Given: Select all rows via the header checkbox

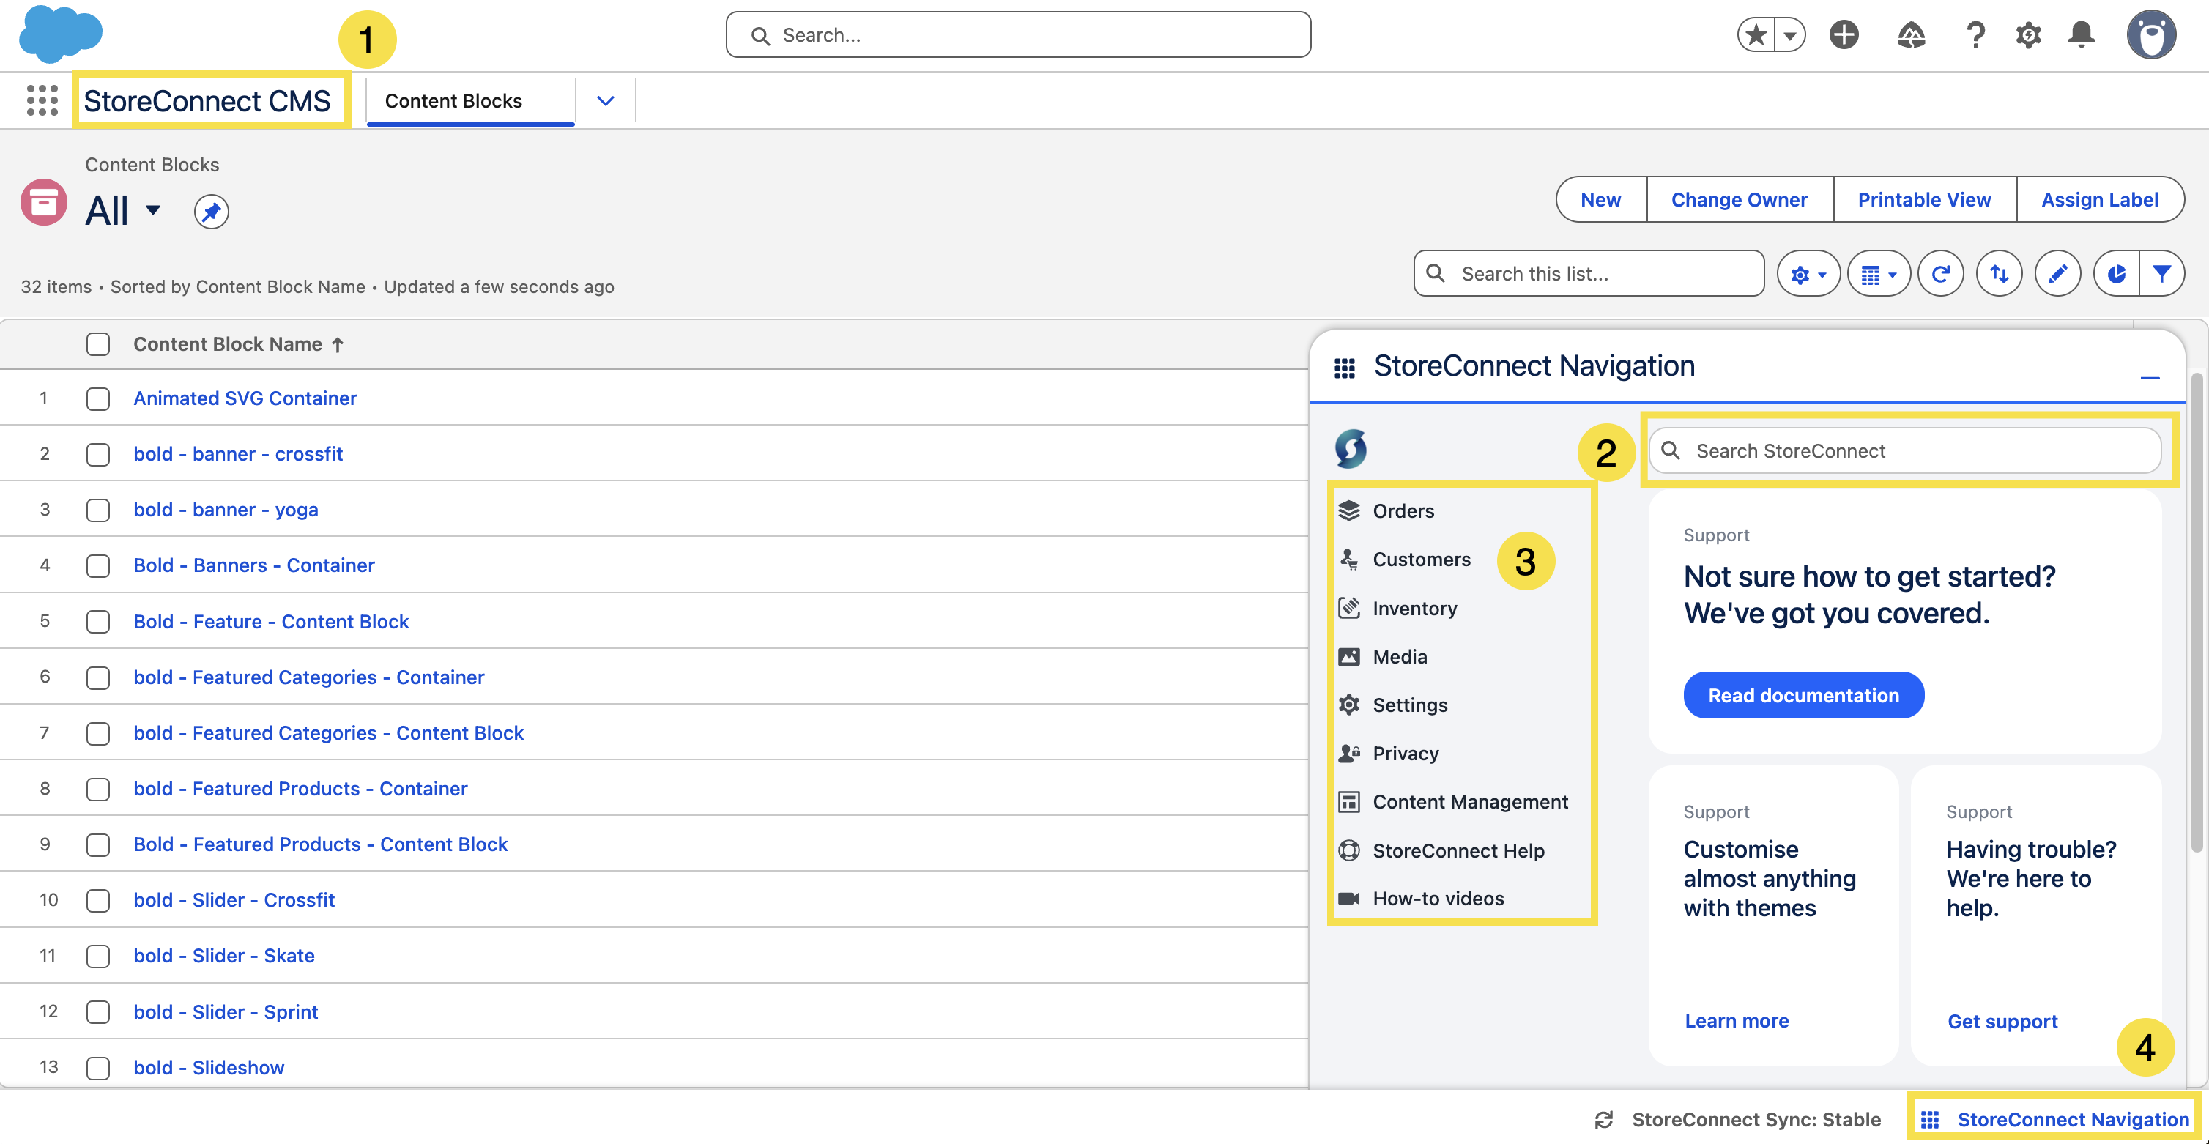Looking at the screenshot, I should [97, 344].
